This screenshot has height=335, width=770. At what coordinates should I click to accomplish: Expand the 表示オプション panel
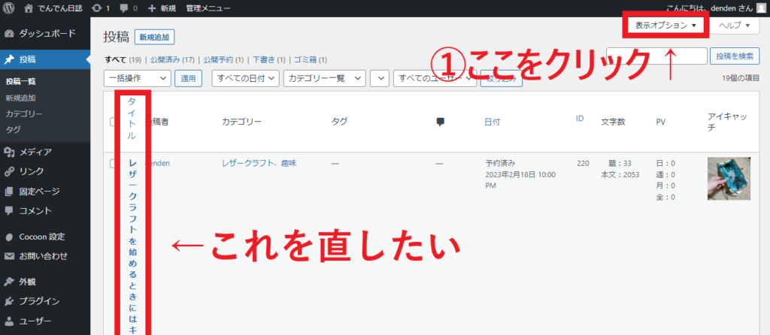[666, 26]
